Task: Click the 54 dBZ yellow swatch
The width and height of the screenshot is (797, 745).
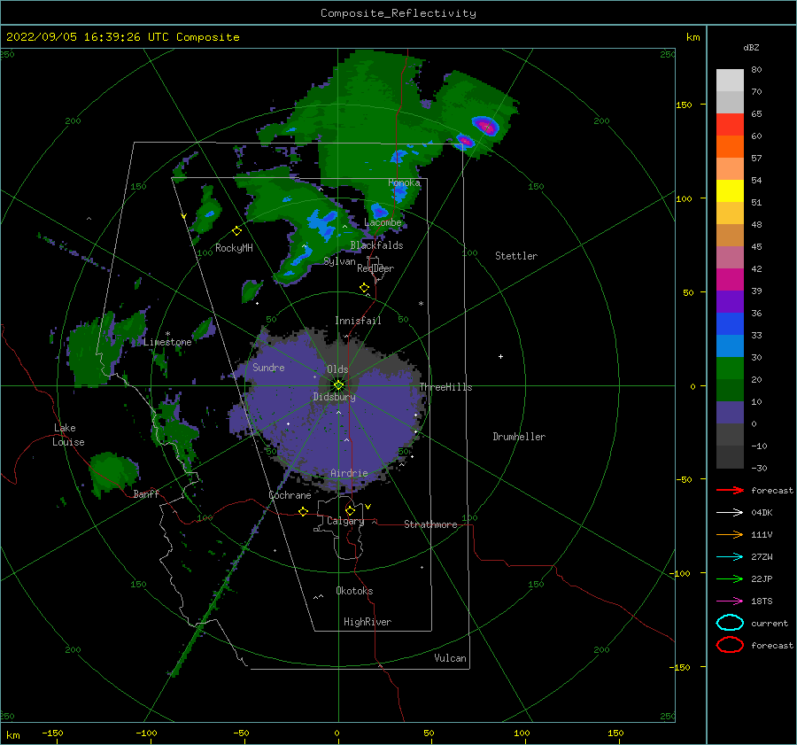Action: coord(730,190)
